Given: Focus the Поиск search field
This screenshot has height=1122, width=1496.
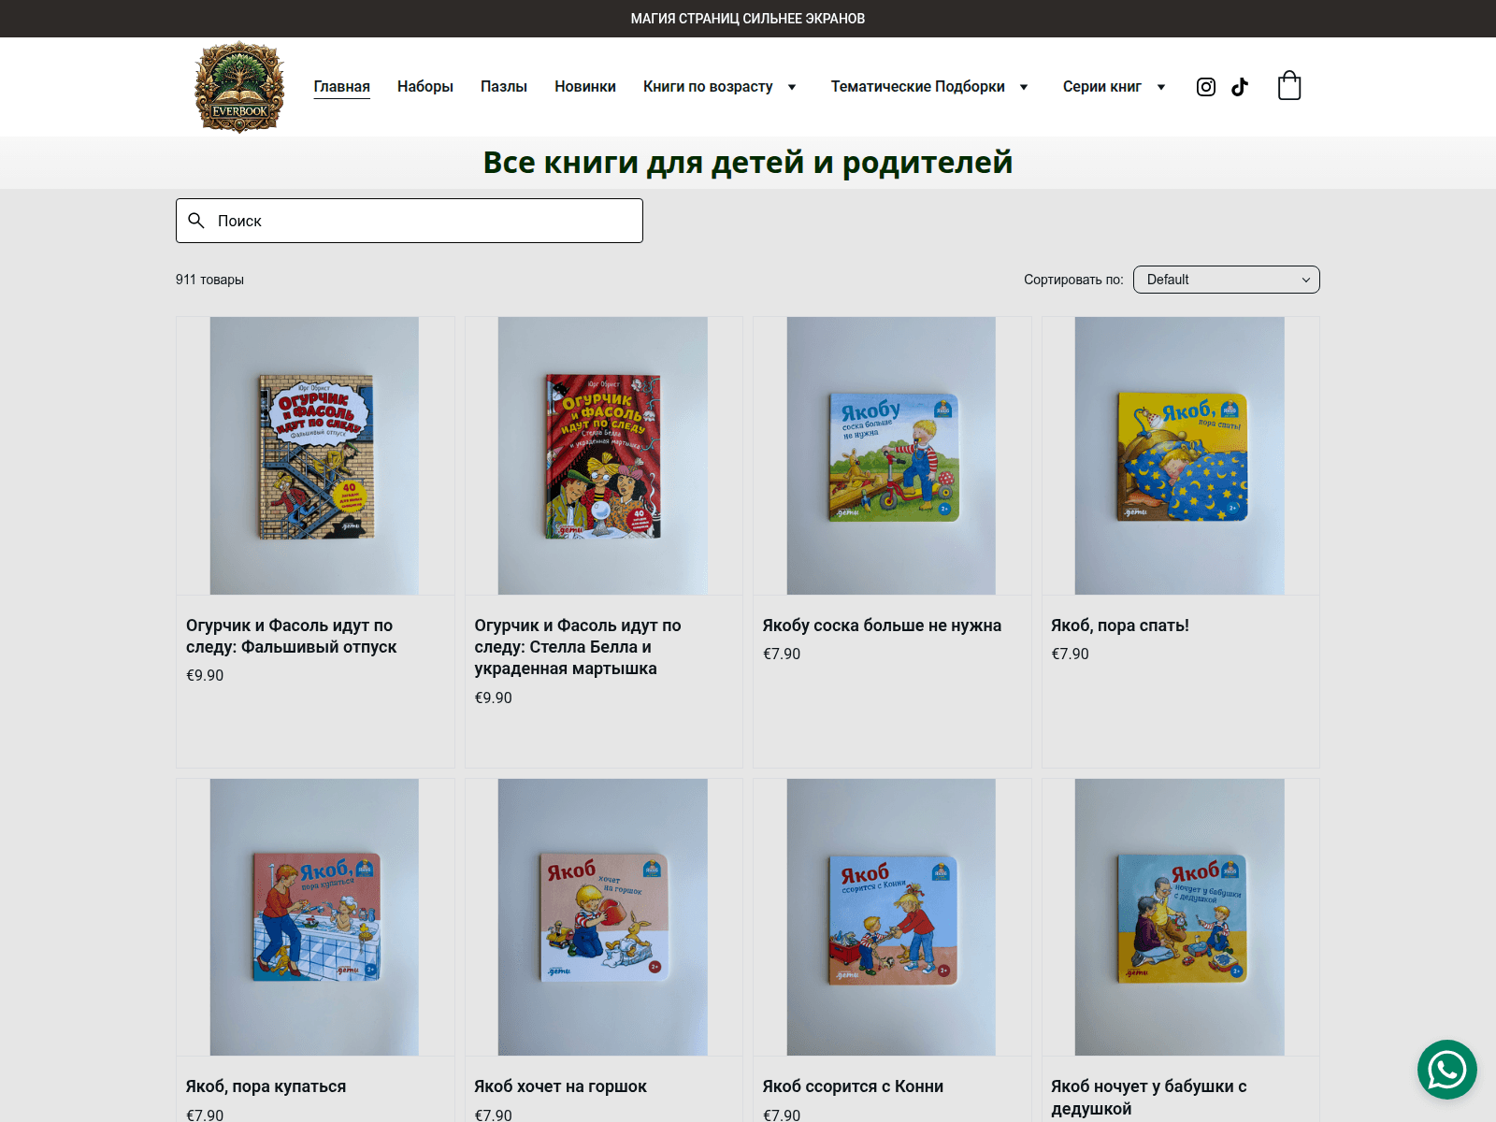Looking at the screenshot, I should (x=410, y=221).
